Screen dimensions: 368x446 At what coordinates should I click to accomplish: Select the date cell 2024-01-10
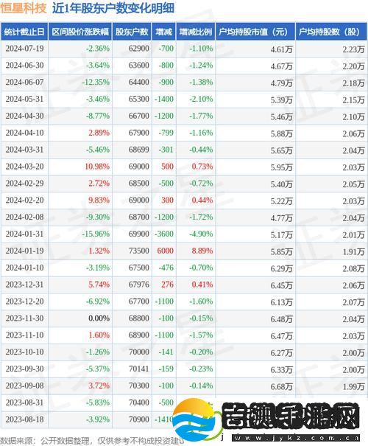pos(25,268)
